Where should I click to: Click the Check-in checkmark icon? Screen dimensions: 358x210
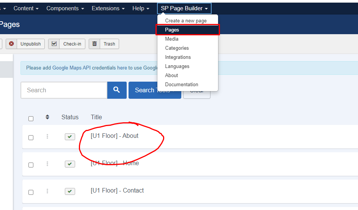point(54,44)
